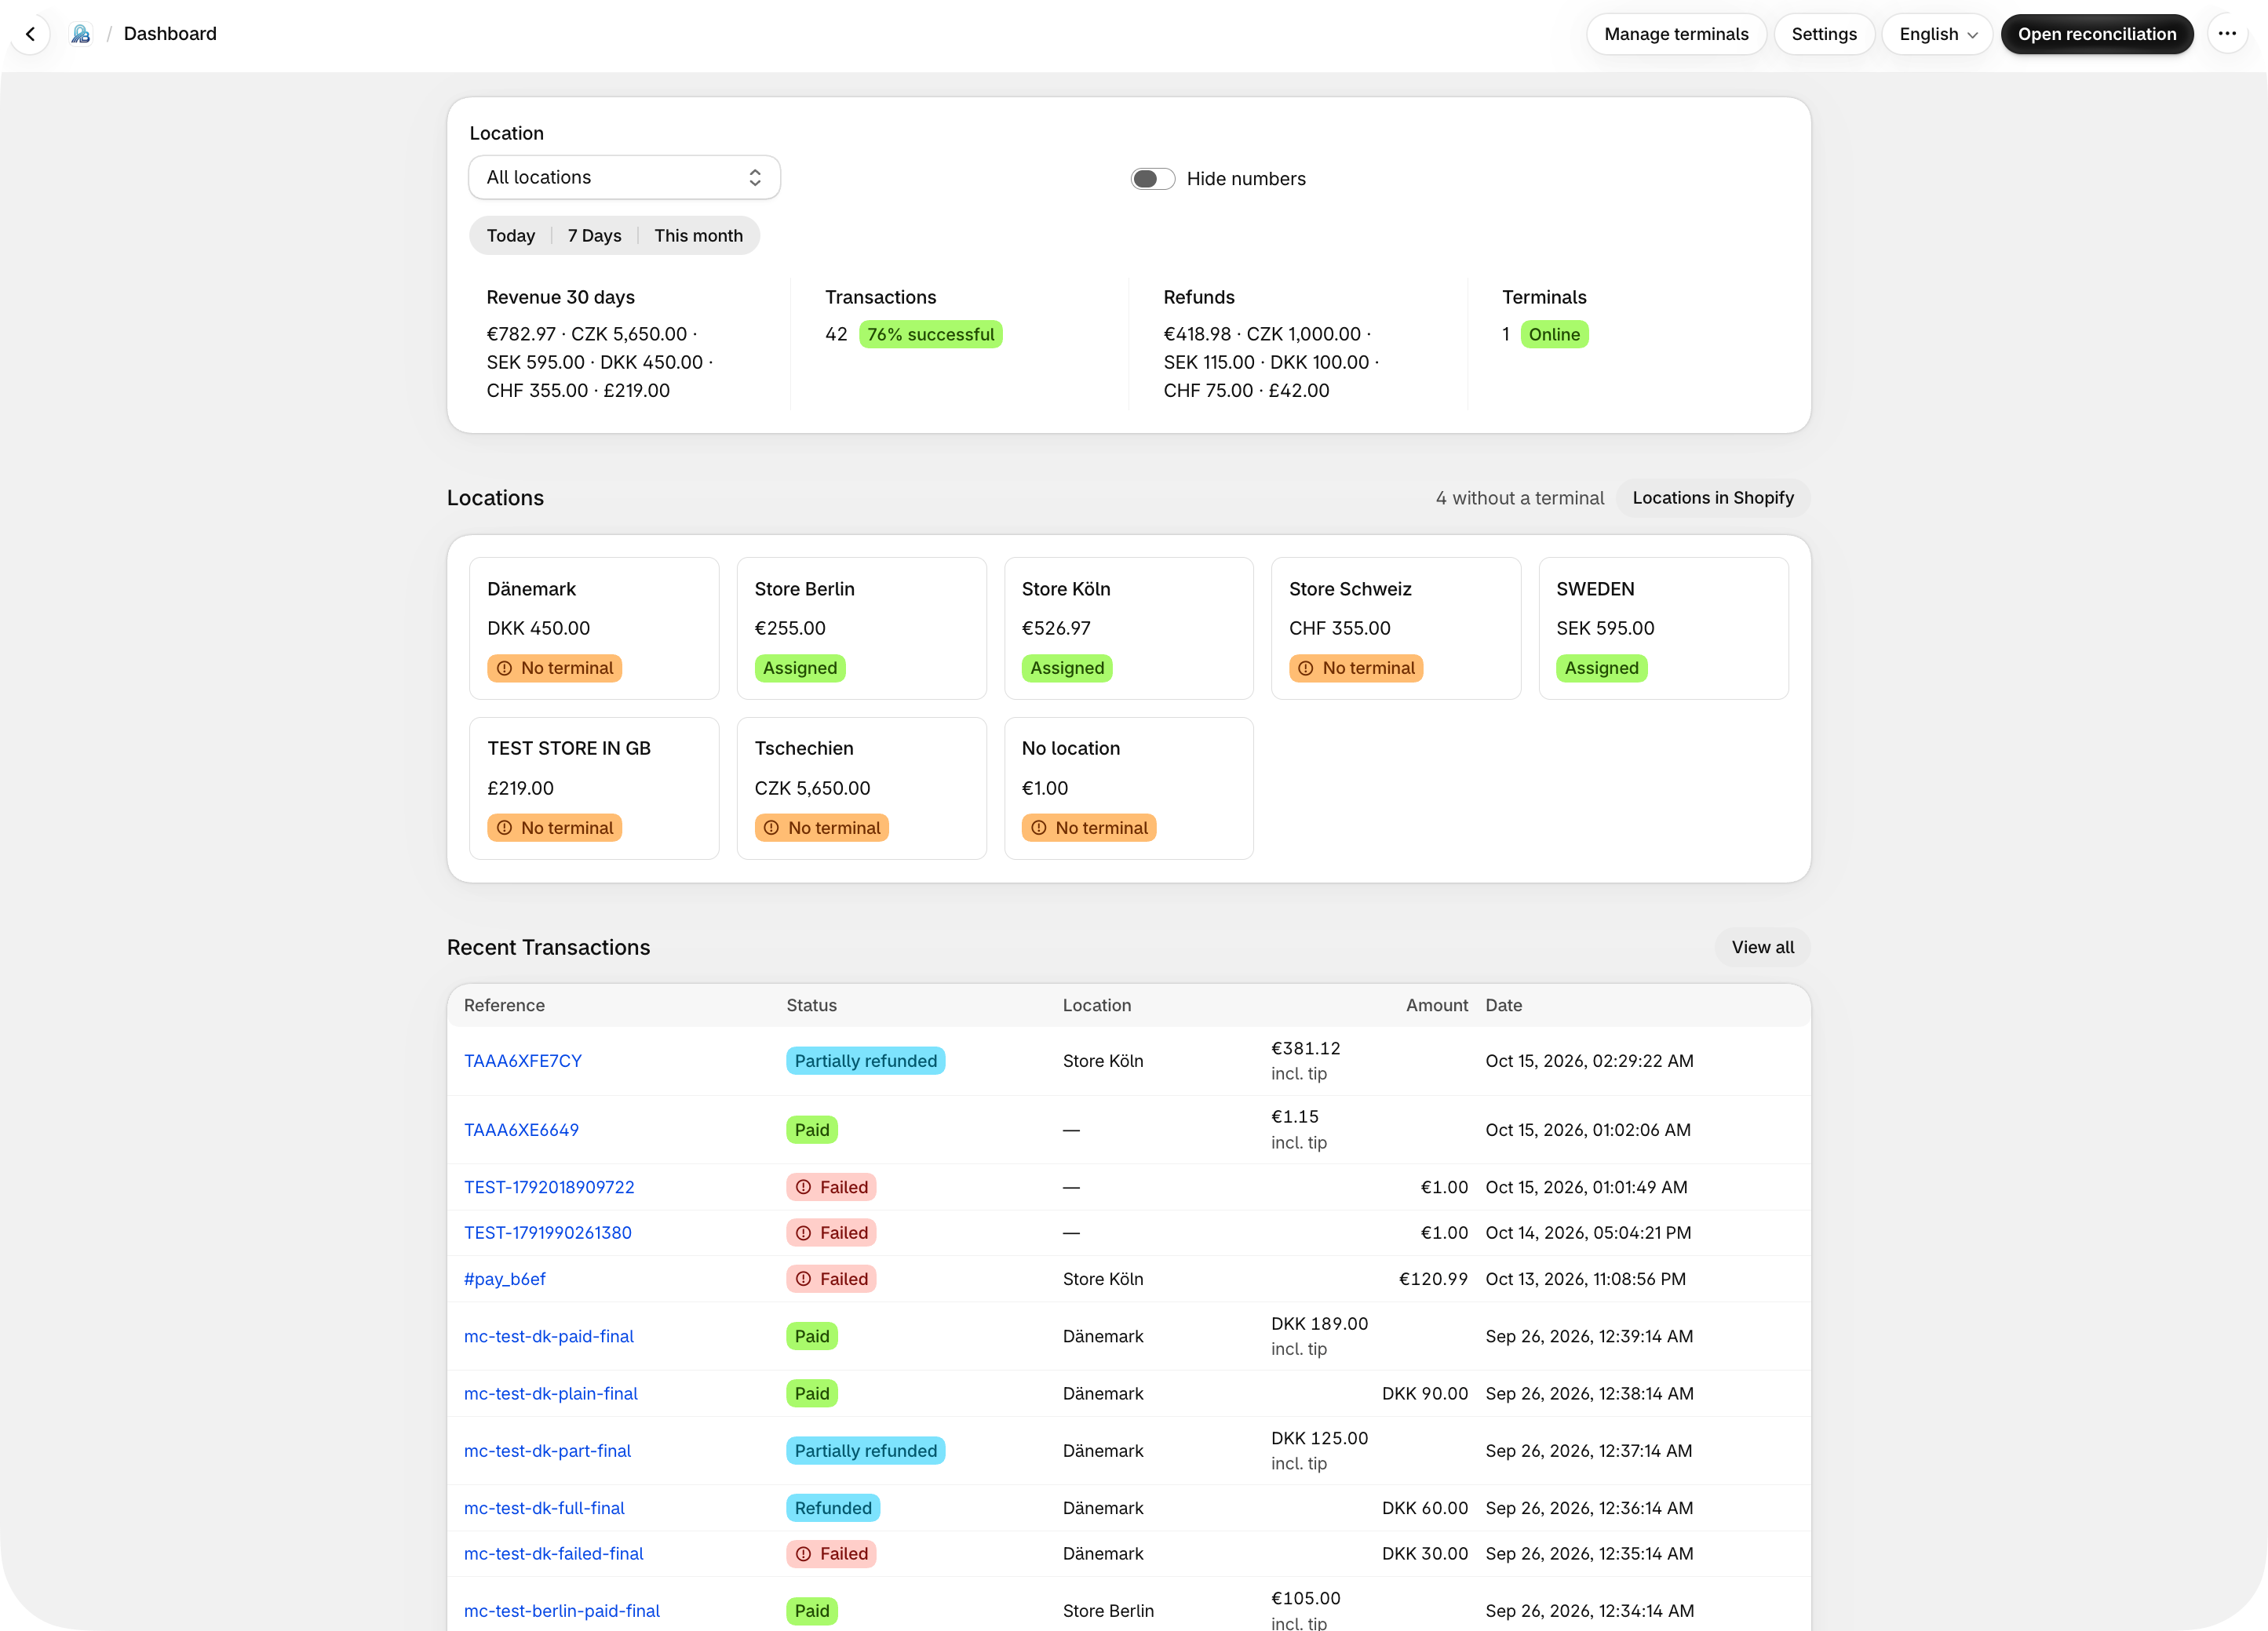Expand the All locations dropdown
This screenshot has height=1631, width=2268.
(x=624, y=178)
